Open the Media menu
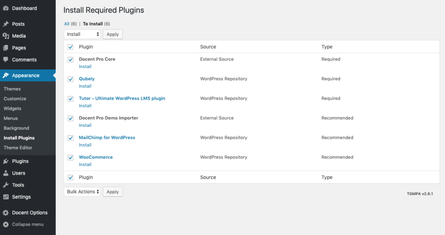 click(x=28, y=36)
